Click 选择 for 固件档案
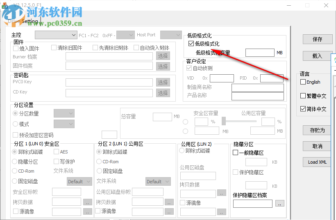This screenshot has height=220, width=336. click(x=163, y=67)
